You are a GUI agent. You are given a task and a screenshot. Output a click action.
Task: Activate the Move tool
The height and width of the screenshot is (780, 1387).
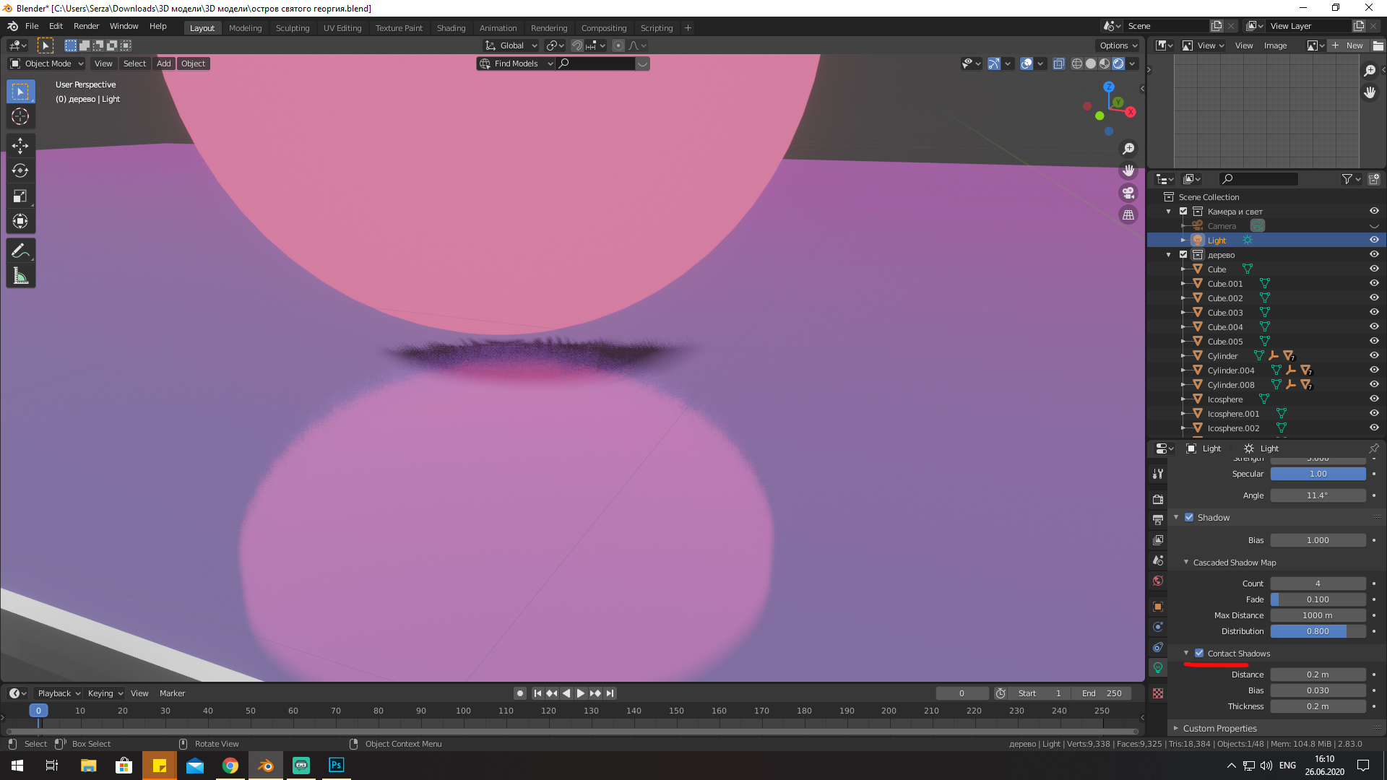(x=20, y=145)
